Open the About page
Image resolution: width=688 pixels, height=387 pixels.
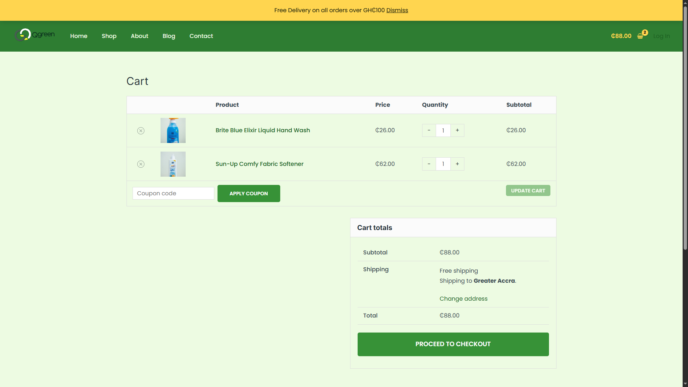point(139,36)
